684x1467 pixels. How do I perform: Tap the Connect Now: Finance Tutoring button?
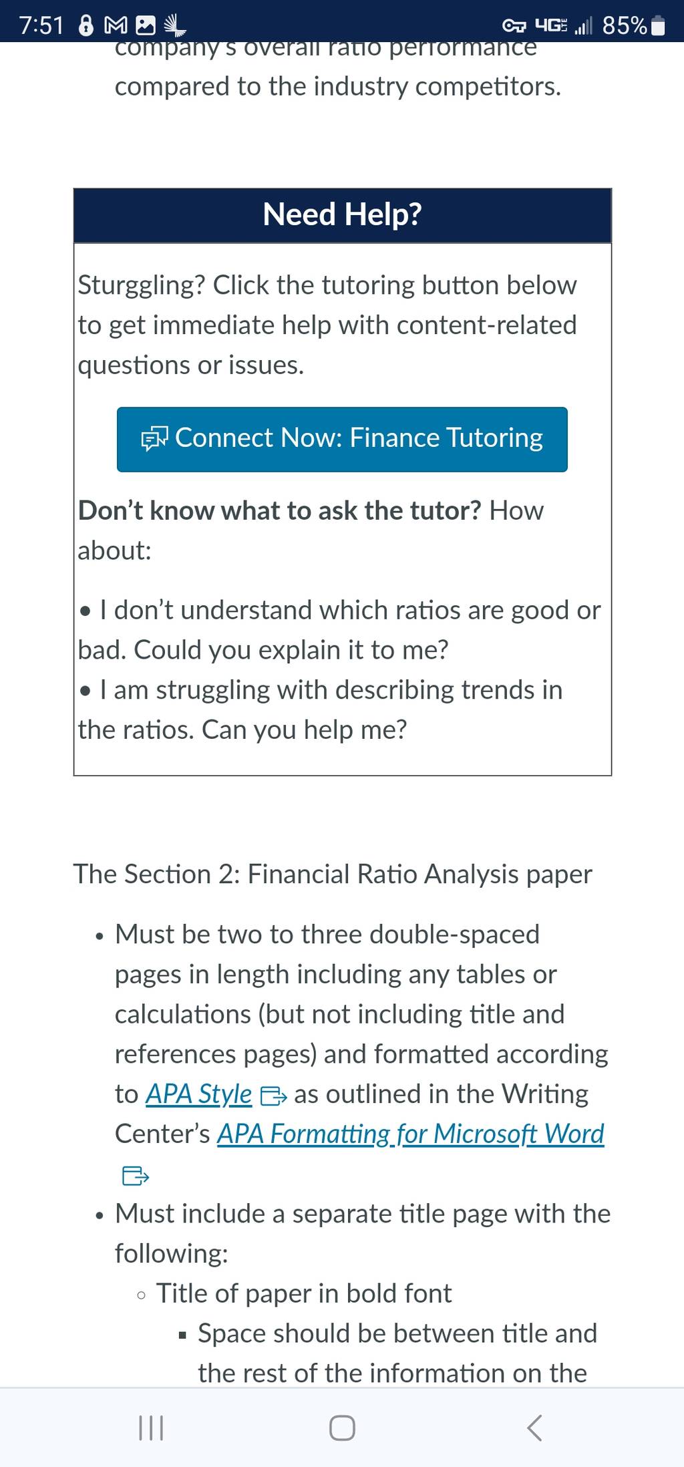pos(342,440)
